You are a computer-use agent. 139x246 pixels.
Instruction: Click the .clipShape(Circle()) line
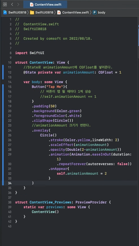click(x=53, y=121)
